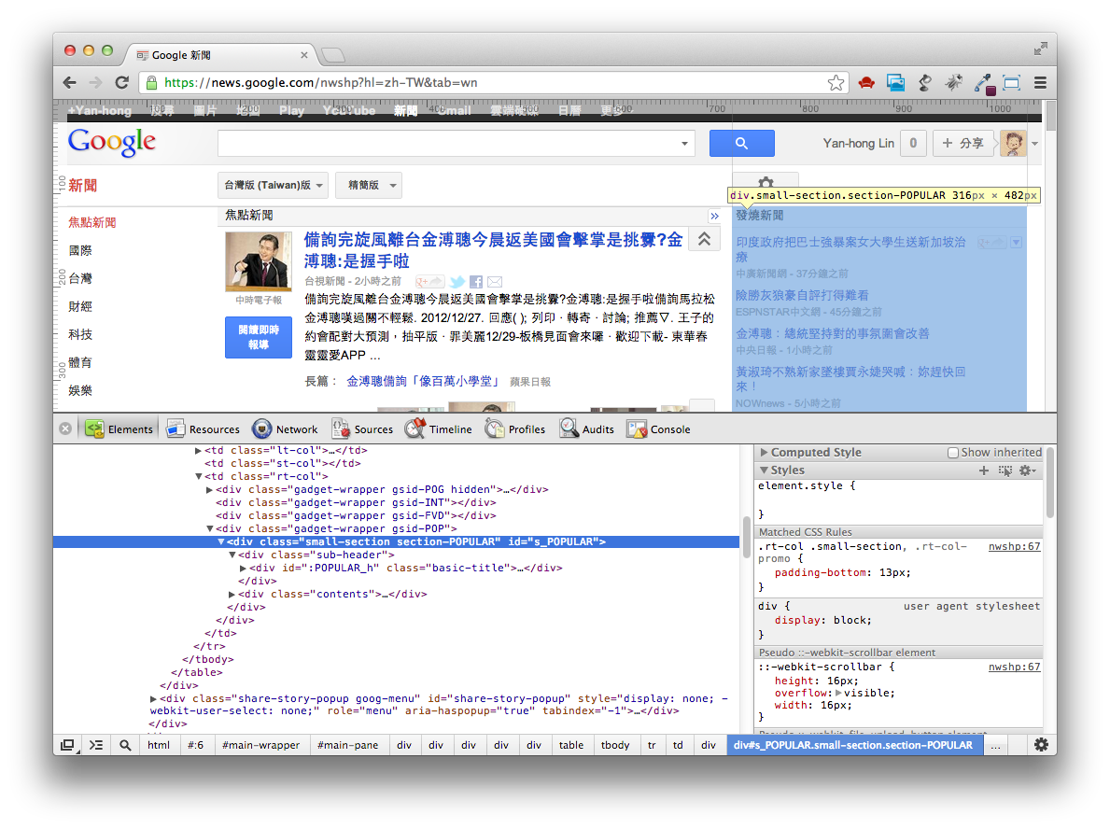This screenshot has height=829, width=1110.
Task: Close the Google 新聞 tab
Action: (303, 54)
